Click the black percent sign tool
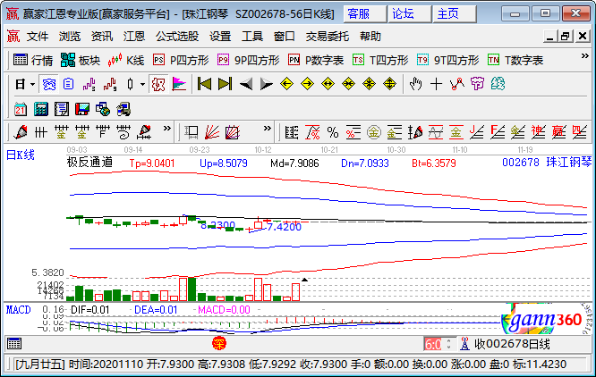This screenshot has height=377, width=596. 333,132
